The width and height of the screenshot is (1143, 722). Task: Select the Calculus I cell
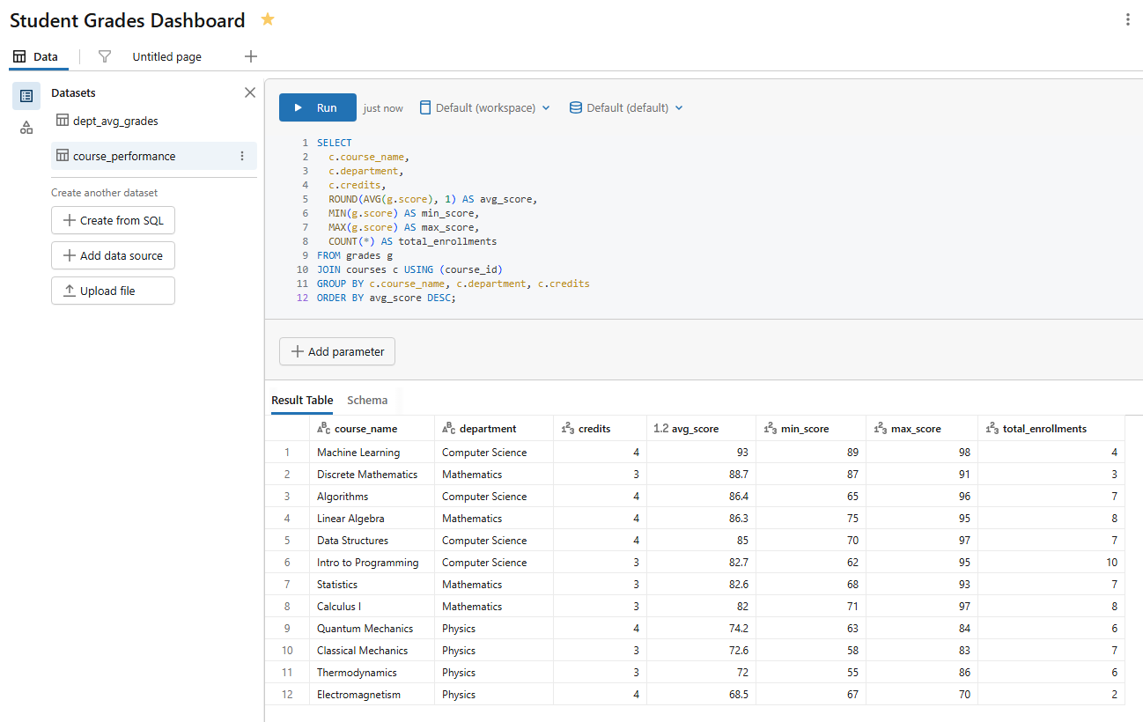tap(372, 607)
